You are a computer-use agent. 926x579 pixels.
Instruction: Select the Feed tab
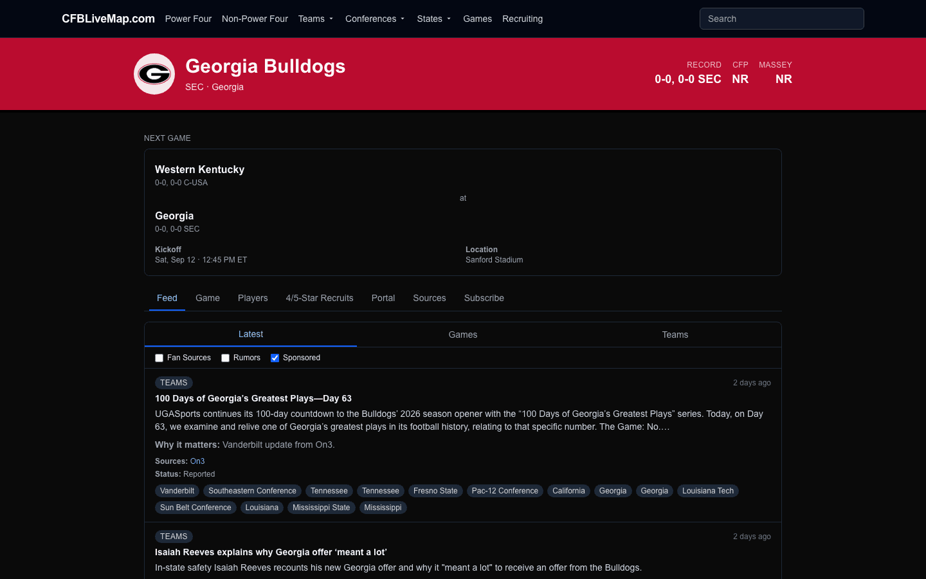[x=167, y=298]
